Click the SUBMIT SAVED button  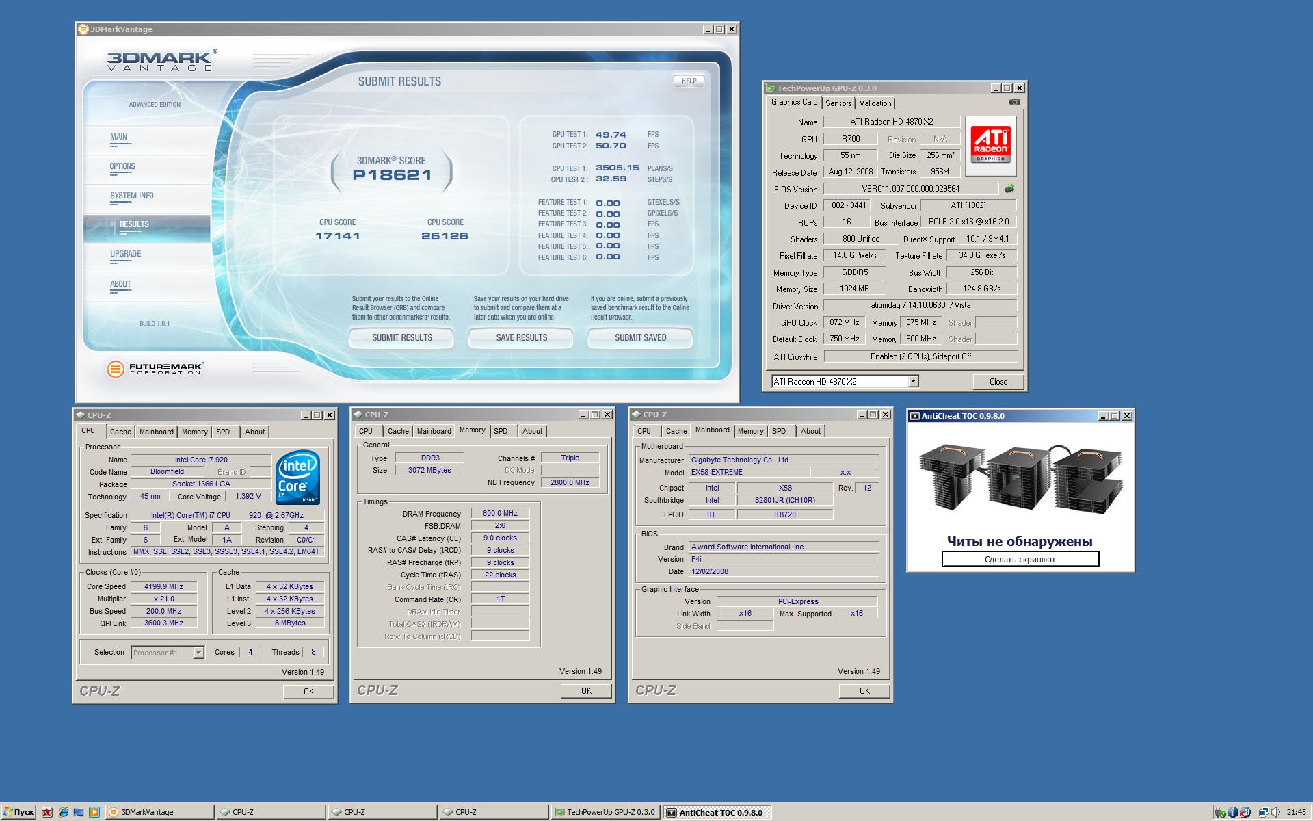[x=640, y=338]
